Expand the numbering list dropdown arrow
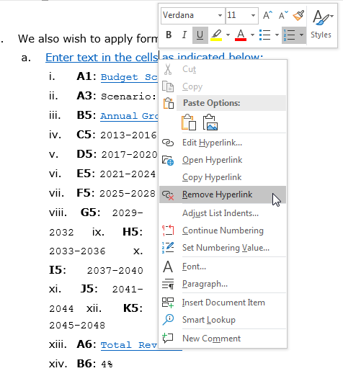This screenshot has height=376, width=343. click(301, 35)
